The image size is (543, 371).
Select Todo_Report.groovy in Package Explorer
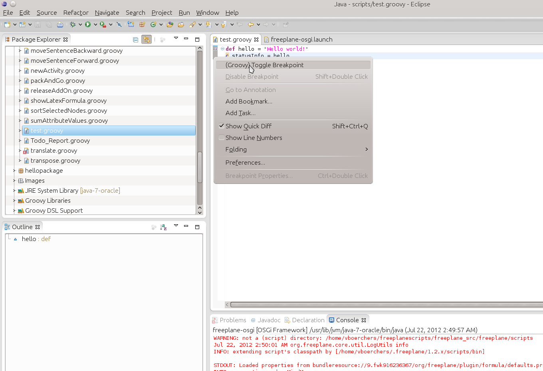click(60, 141)
